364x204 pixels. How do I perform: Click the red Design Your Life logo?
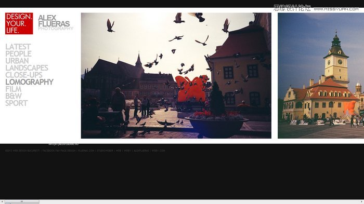tap(19, 23)
